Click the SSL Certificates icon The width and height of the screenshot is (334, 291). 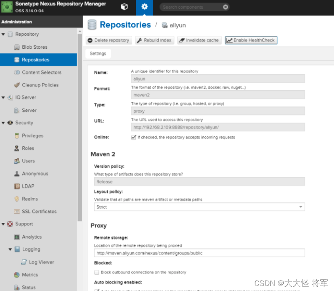(x=17, y=212)
